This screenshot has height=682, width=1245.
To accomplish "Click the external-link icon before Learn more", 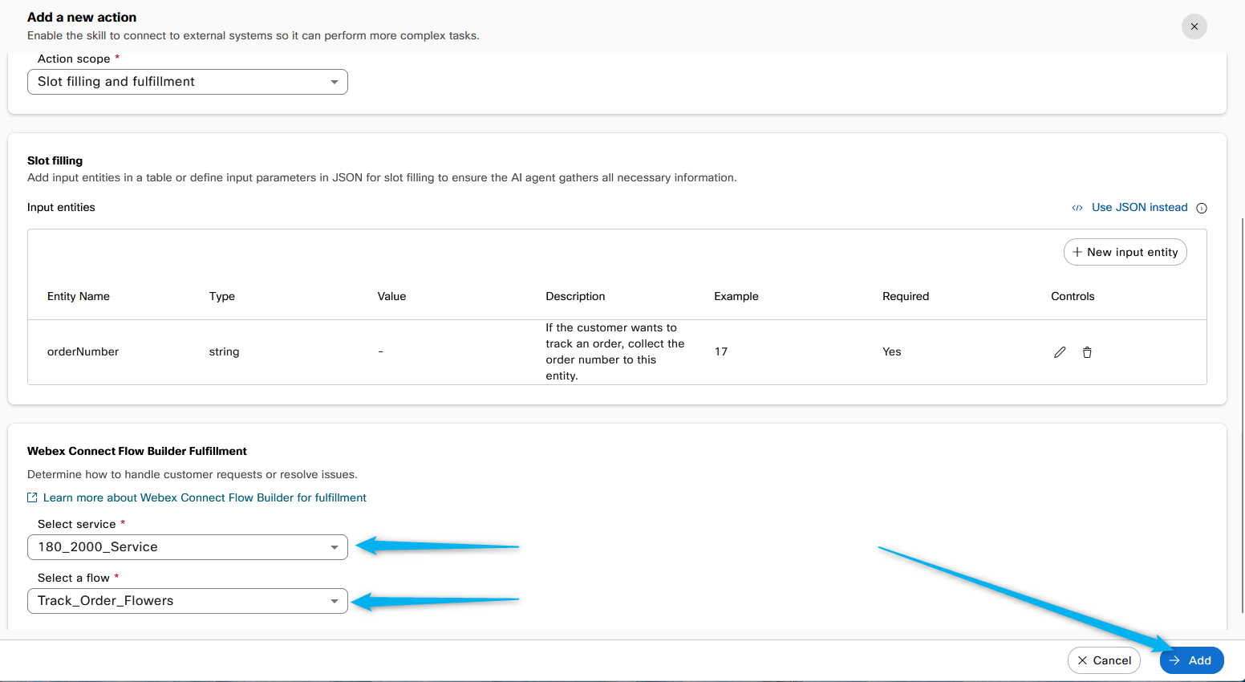I will point(32,497).
